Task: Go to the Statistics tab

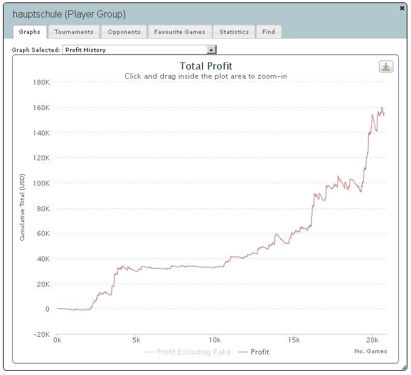Action: (x=234, y=32)
